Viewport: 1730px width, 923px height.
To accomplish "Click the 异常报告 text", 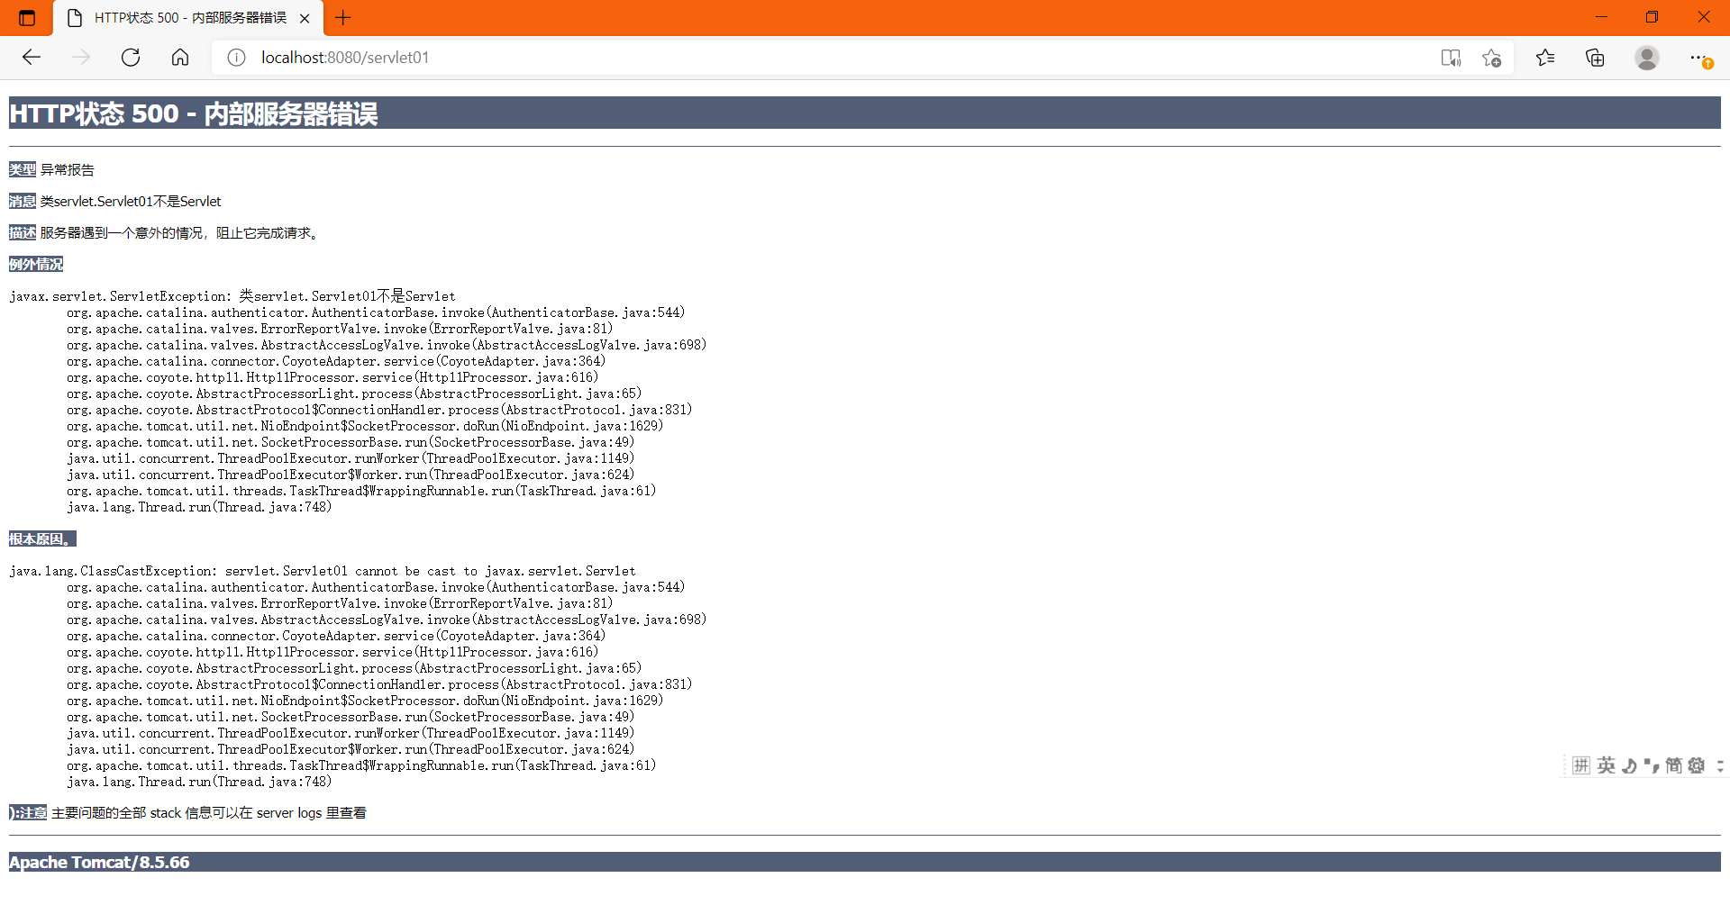I will coord(68,169).
